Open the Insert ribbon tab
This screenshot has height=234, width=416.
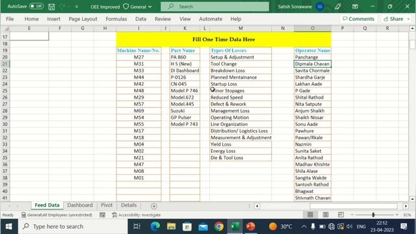[x=53, y=19]
